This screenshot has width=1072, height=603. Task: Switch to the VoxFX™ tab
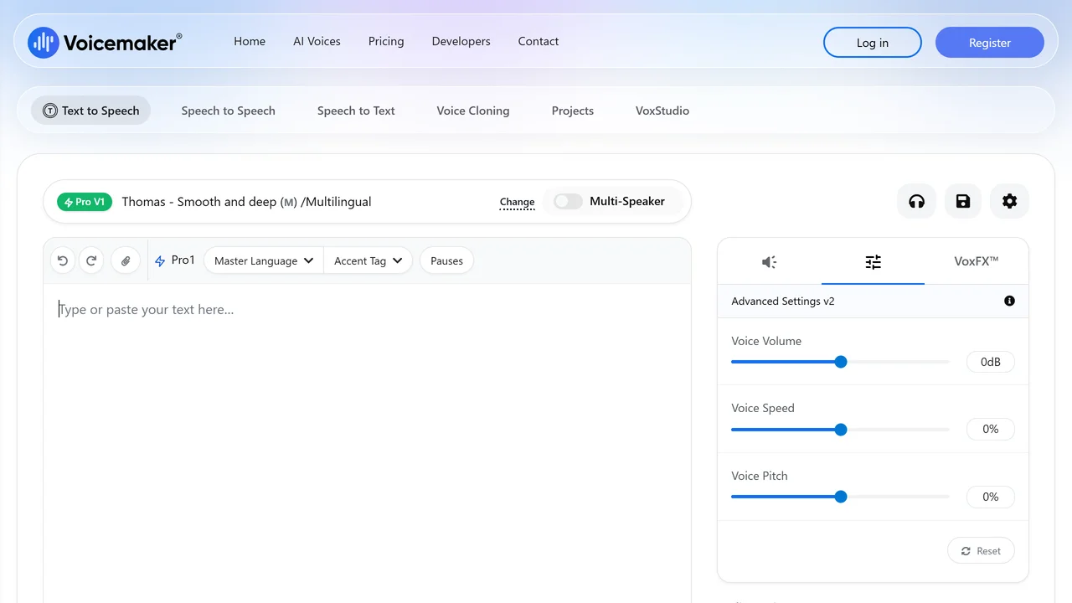click(977, 261)
